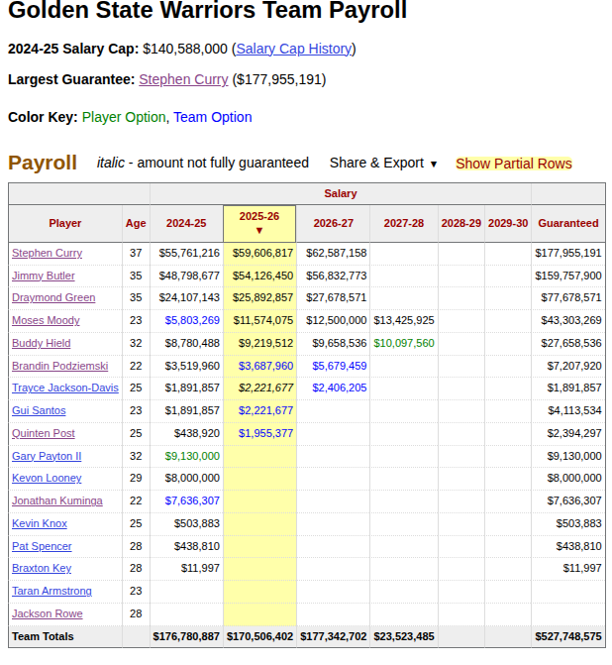Click Curry's 2025-26 salary $59,606,817
This screenshot has height=665, width=612.
pyautogui.click(x=262, y=253)
